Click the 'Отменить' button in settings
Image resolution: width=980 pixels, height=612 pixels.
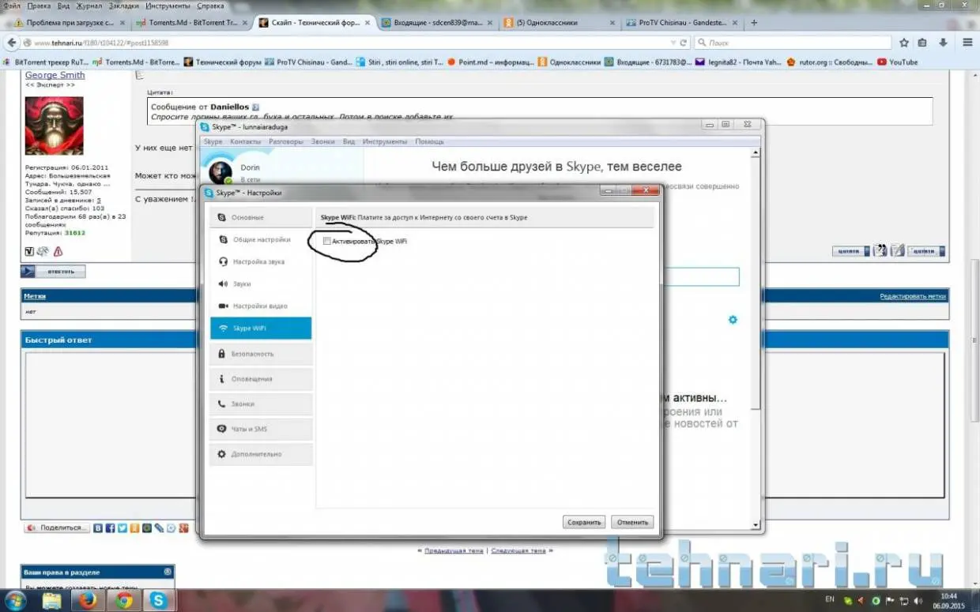click(x=633, y=522)
